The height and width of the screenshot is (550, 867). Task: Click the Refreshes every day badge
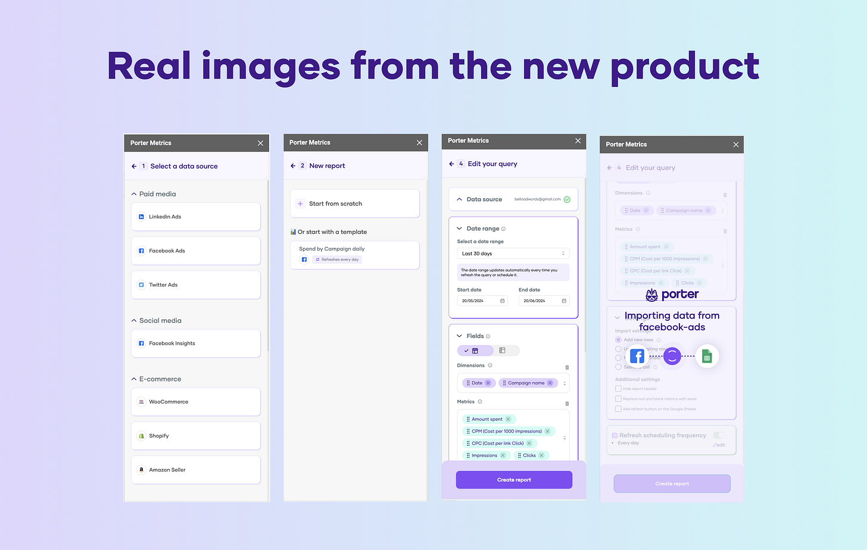click(338, 260)
